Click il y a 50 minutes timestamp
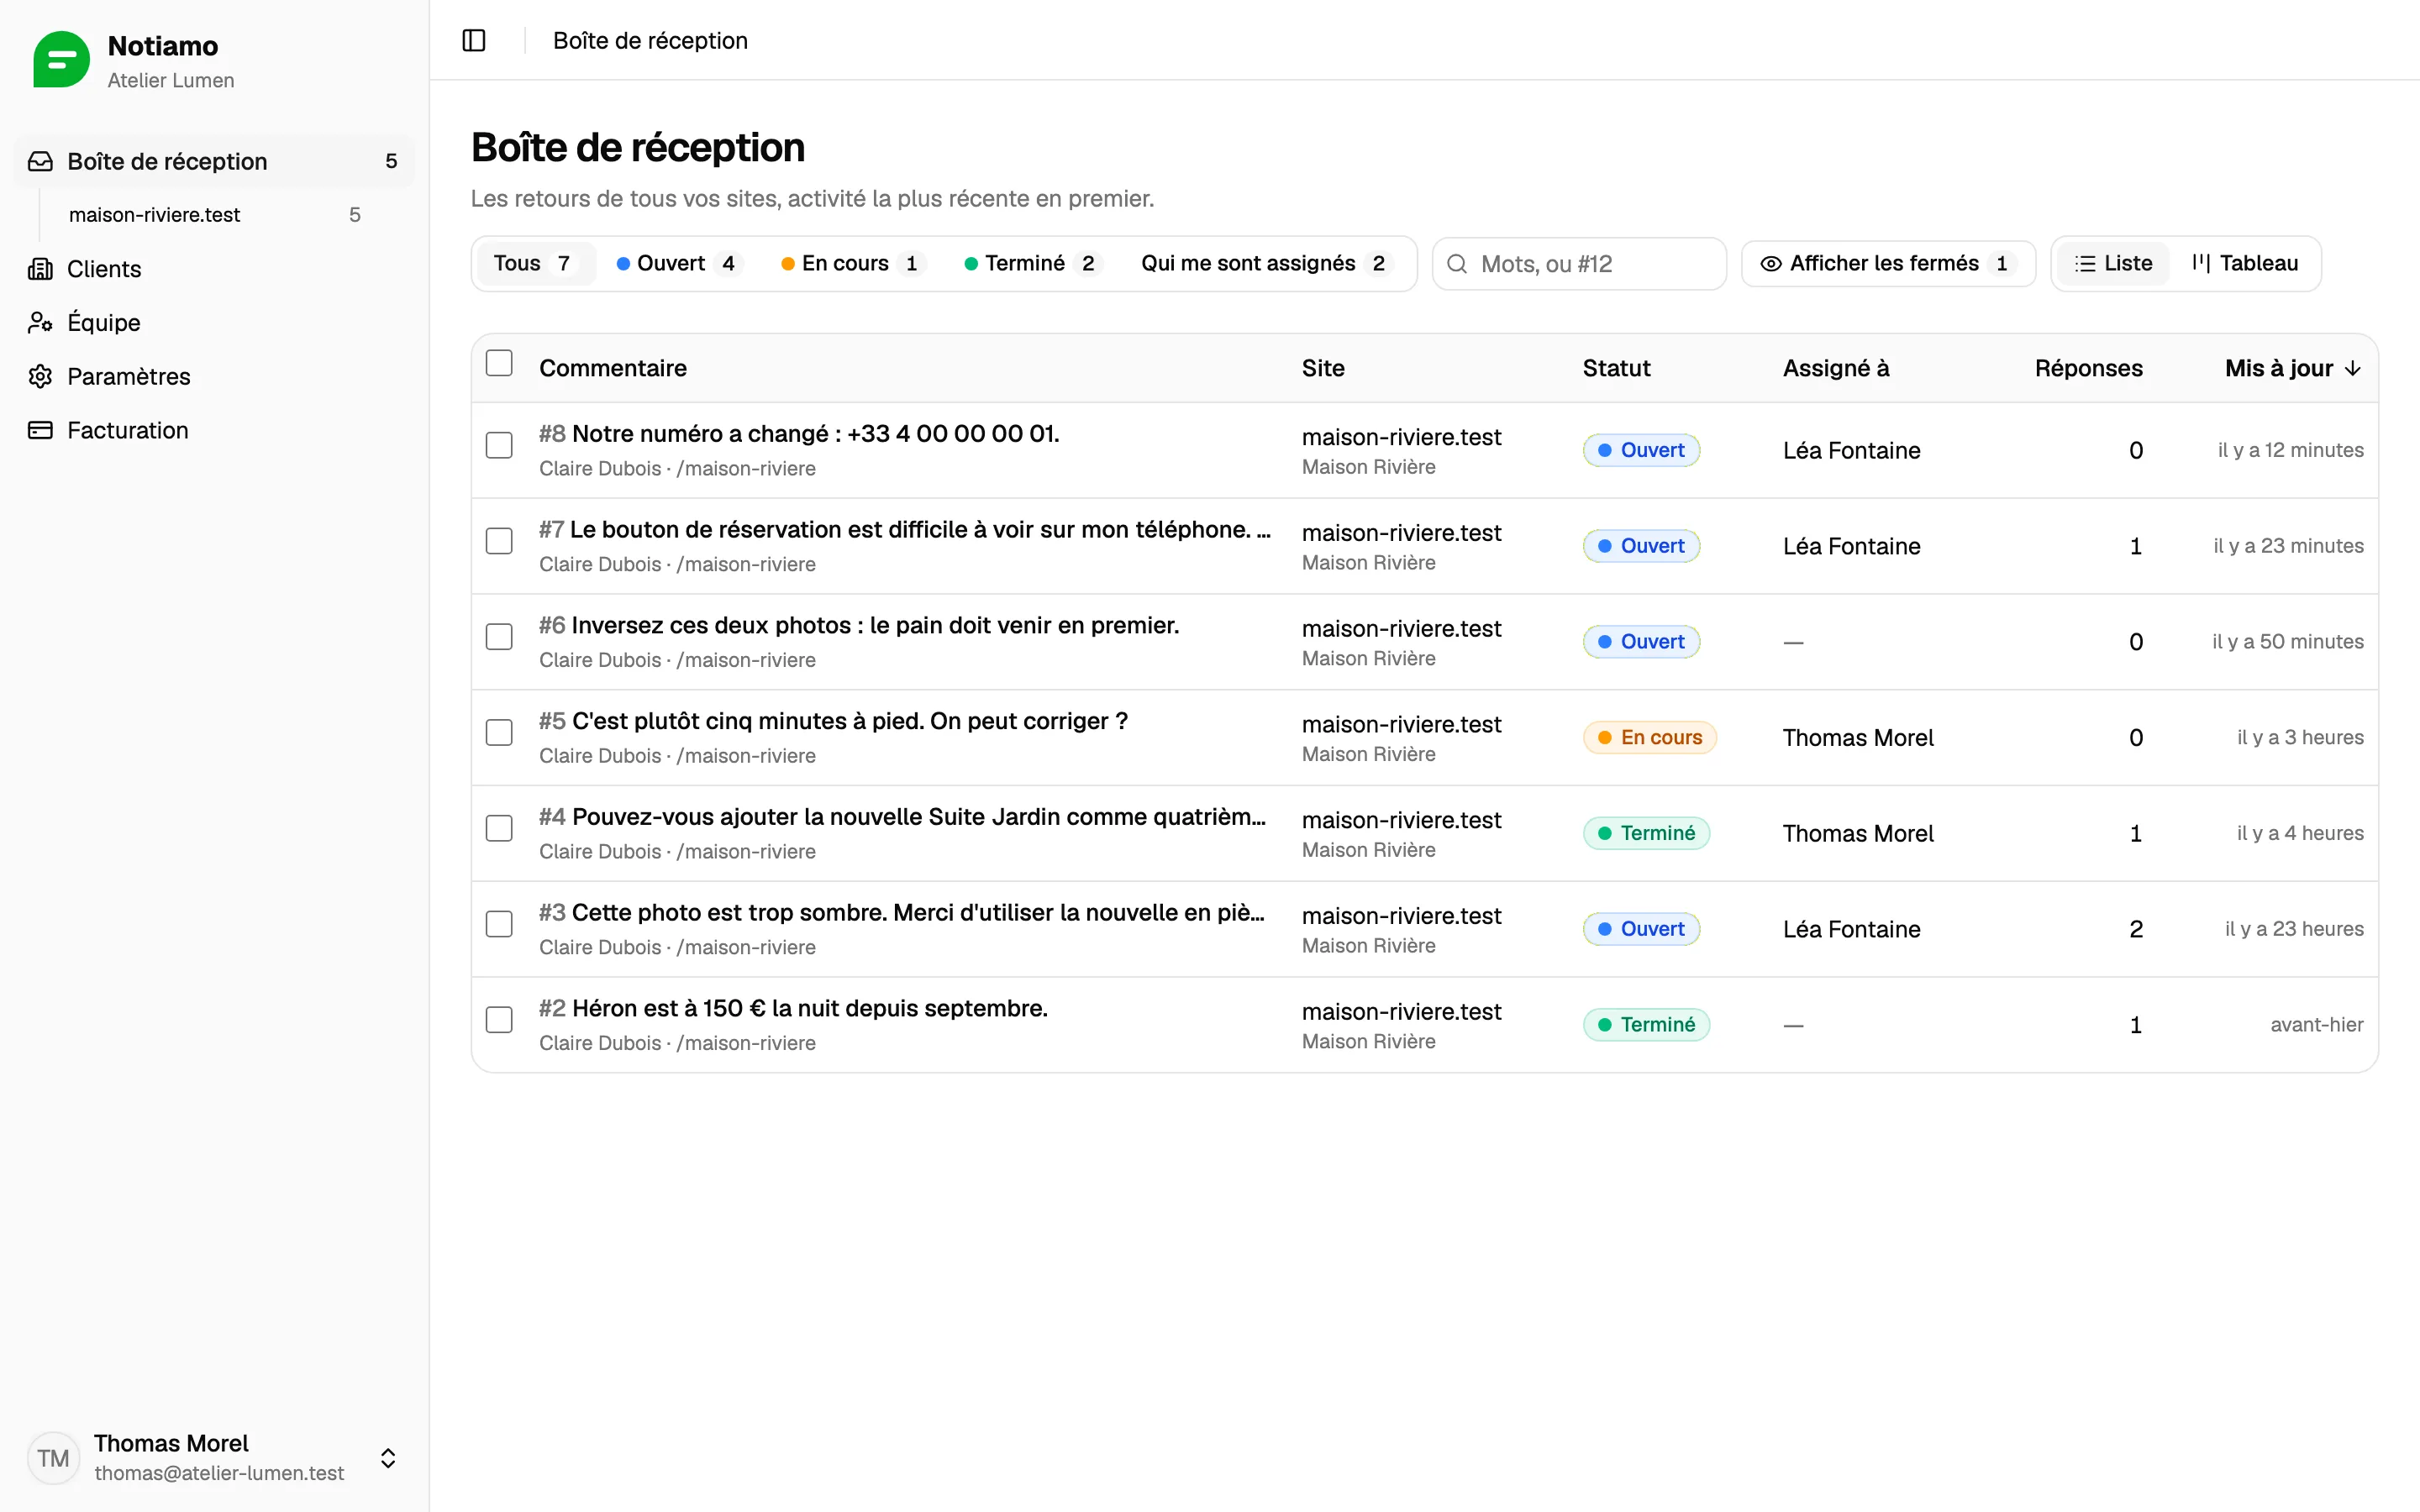 [x=2288, y=642]
